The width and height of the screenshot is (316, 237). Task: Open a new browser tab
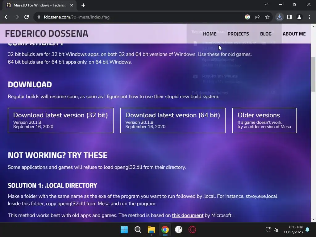tap(83, 6)
